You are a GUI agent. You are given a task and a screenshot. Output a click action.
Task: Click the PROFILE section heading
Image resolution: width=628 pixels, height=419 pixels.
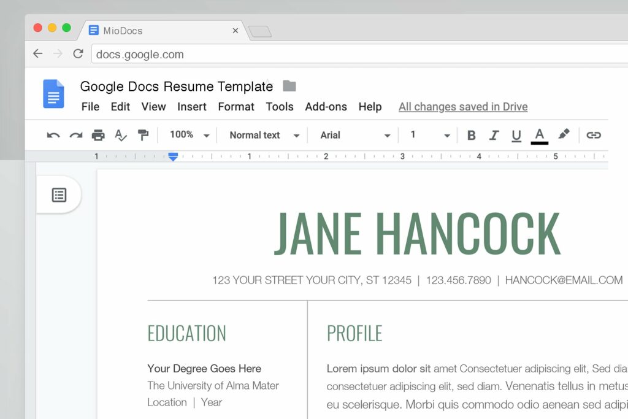[354, 333]
